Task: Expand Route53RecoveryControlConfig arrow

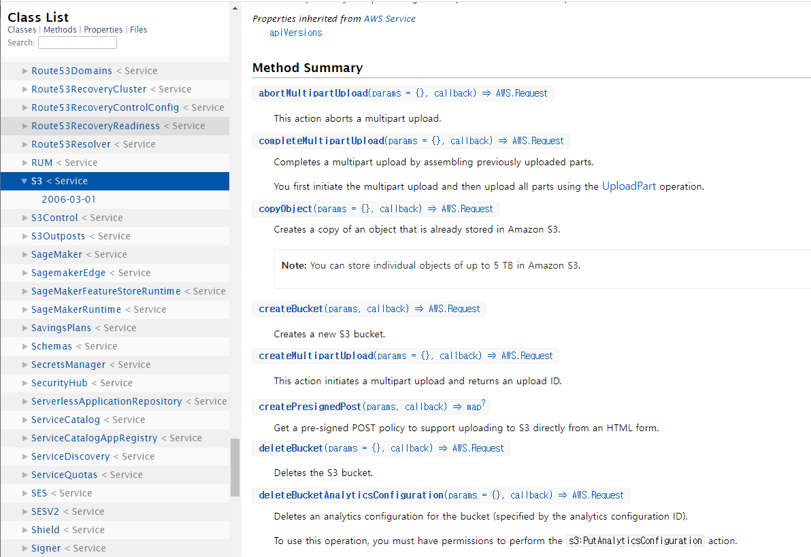Action: coord(24,107)
